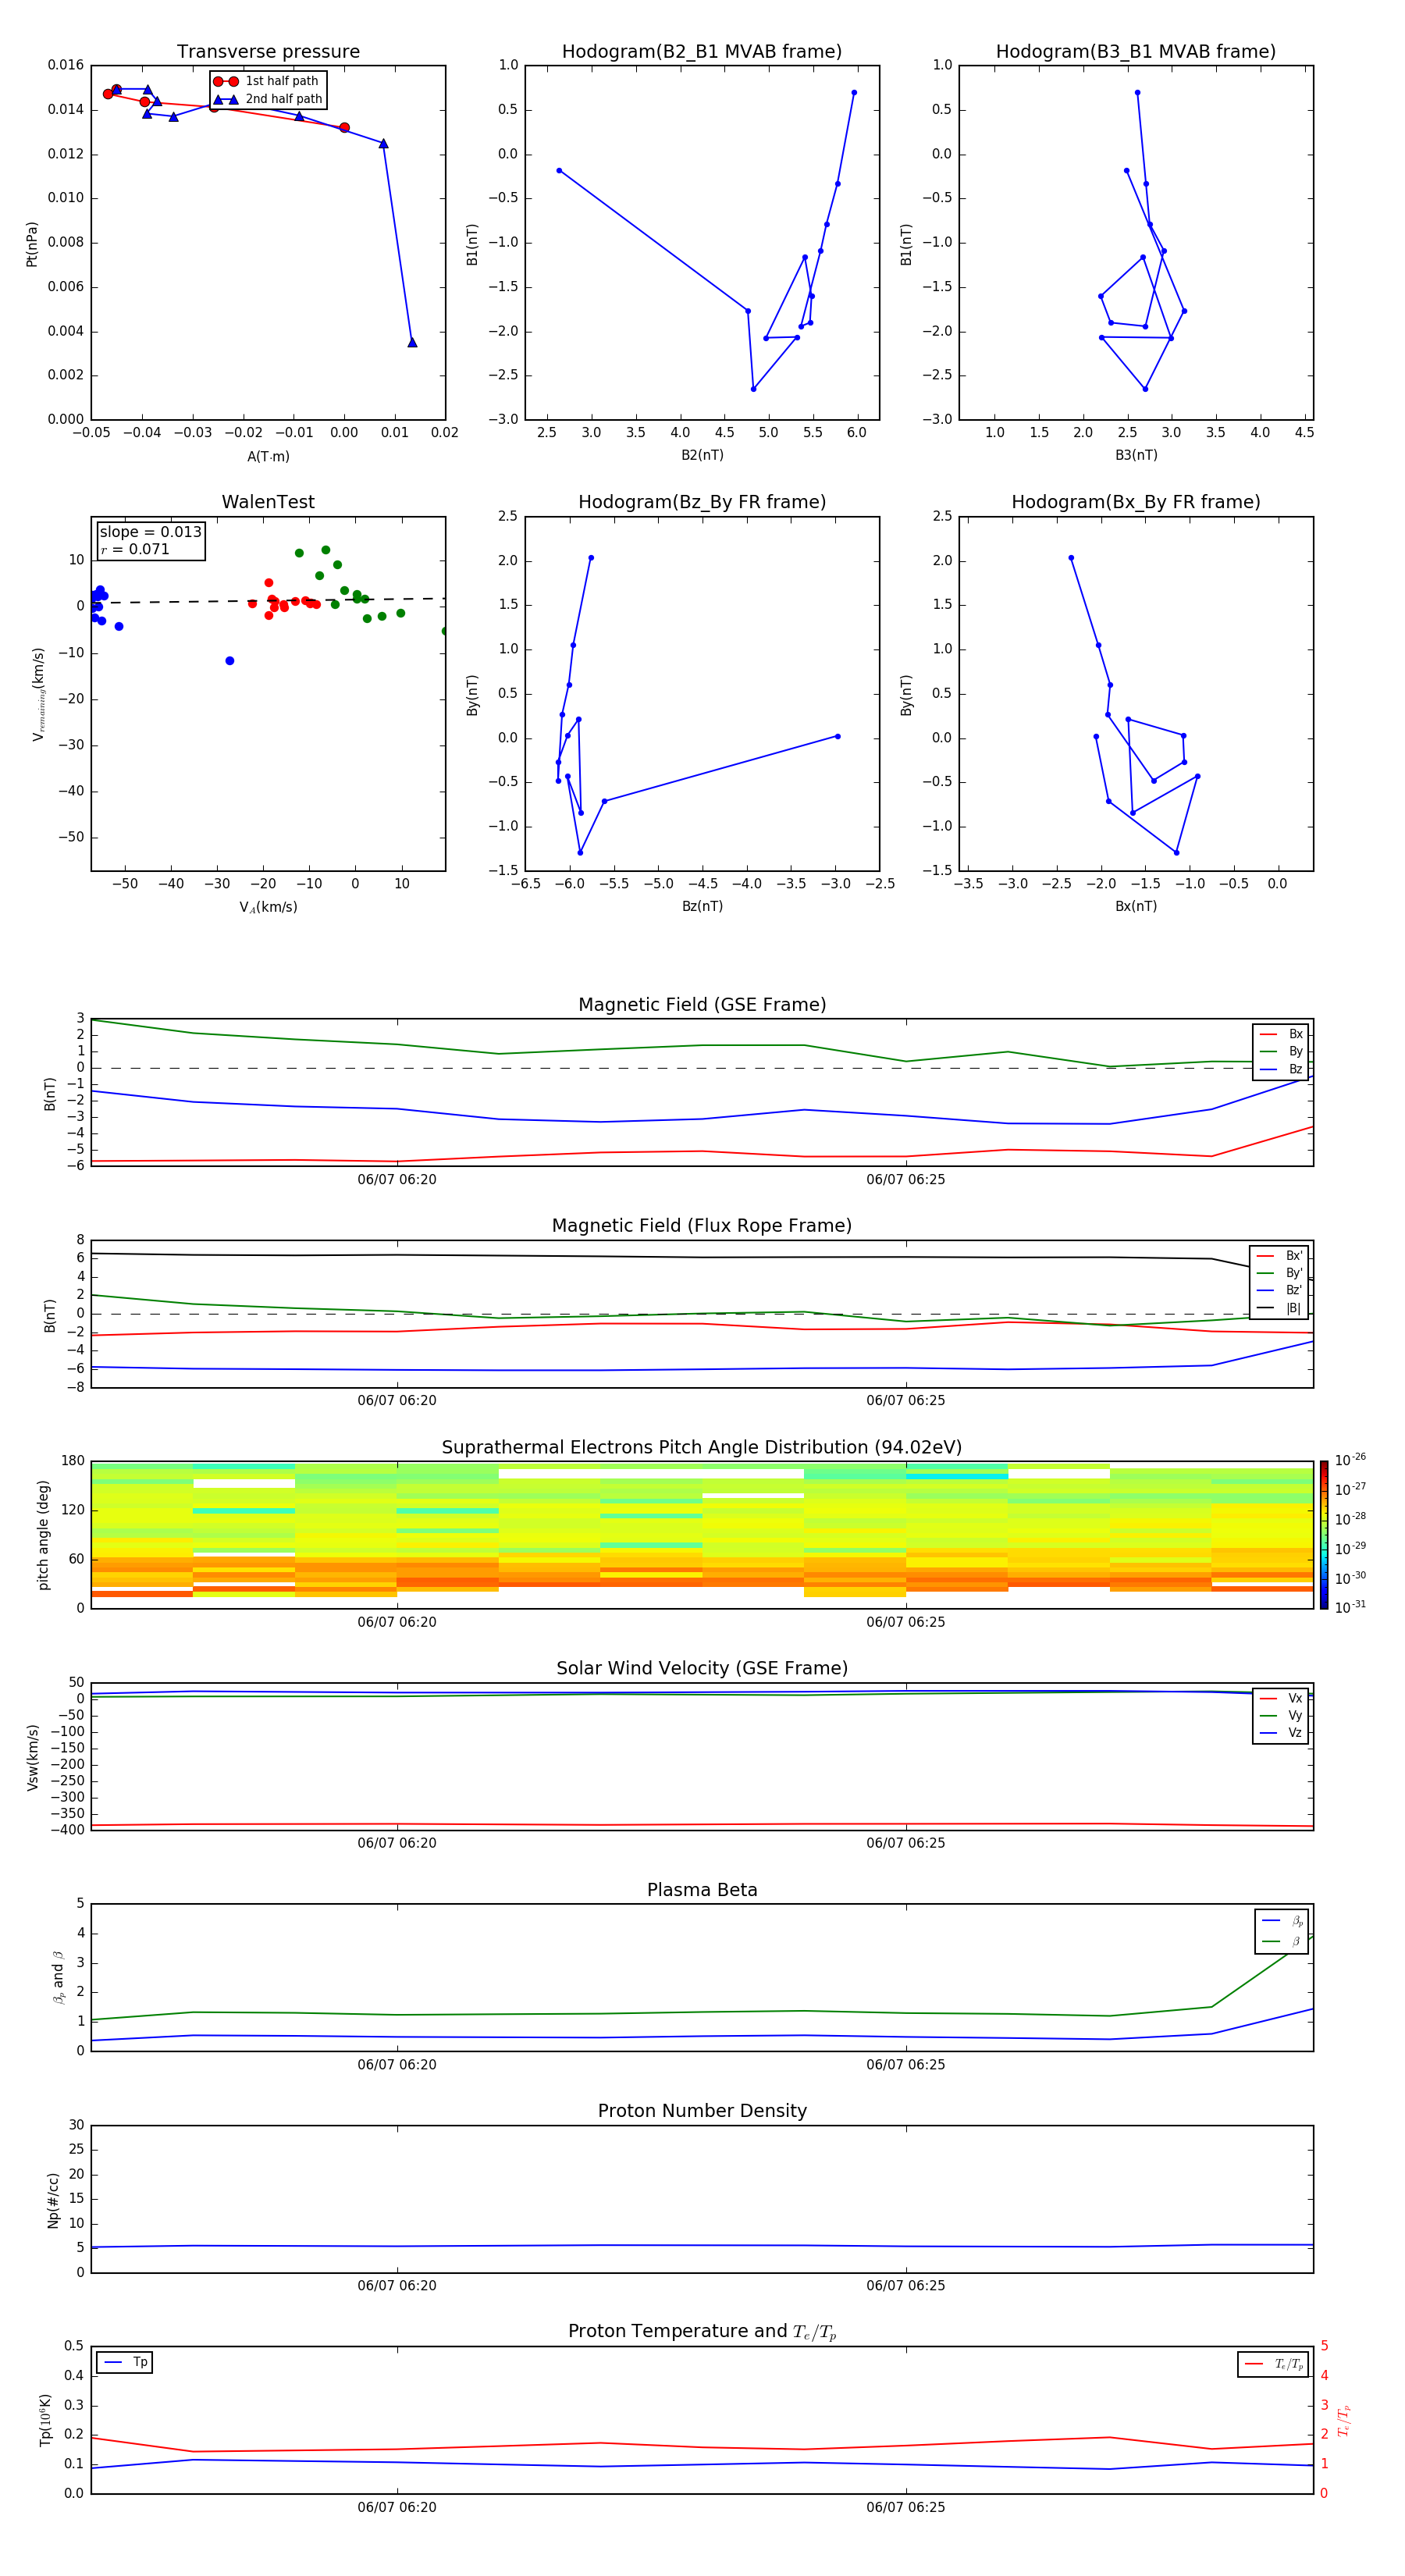Click the "Plasma Beta" plot title

point(702,1891)
